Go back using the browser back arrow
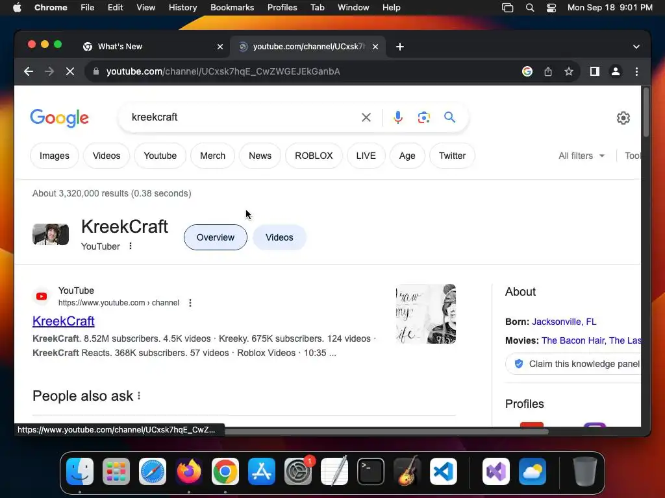 pos(29,71)
